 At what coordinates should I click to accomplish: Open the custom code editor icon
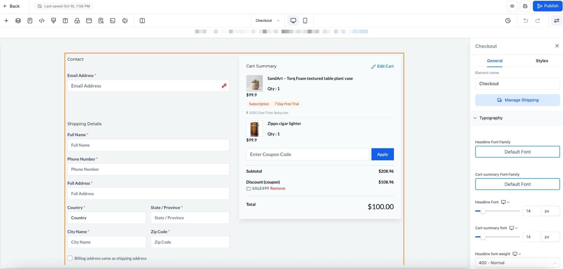[42, 20]
